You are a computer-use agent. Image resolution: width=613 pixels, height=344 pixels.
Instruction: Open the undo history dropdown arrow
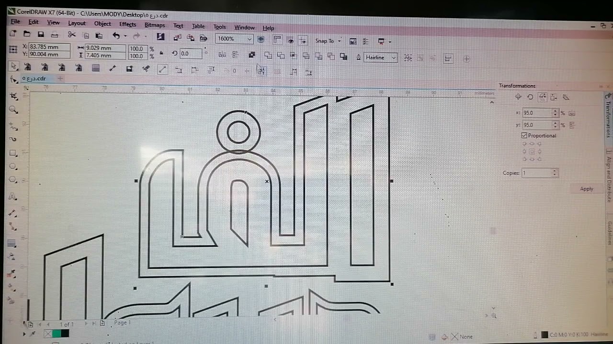click(125, 36)
